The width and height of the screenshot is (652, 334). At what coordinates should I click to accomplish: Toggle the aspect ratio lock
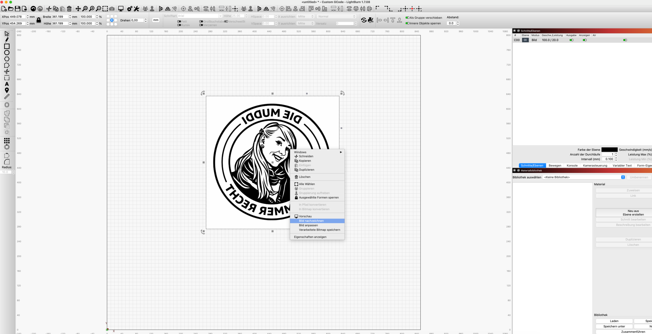[x=39, y=20]
